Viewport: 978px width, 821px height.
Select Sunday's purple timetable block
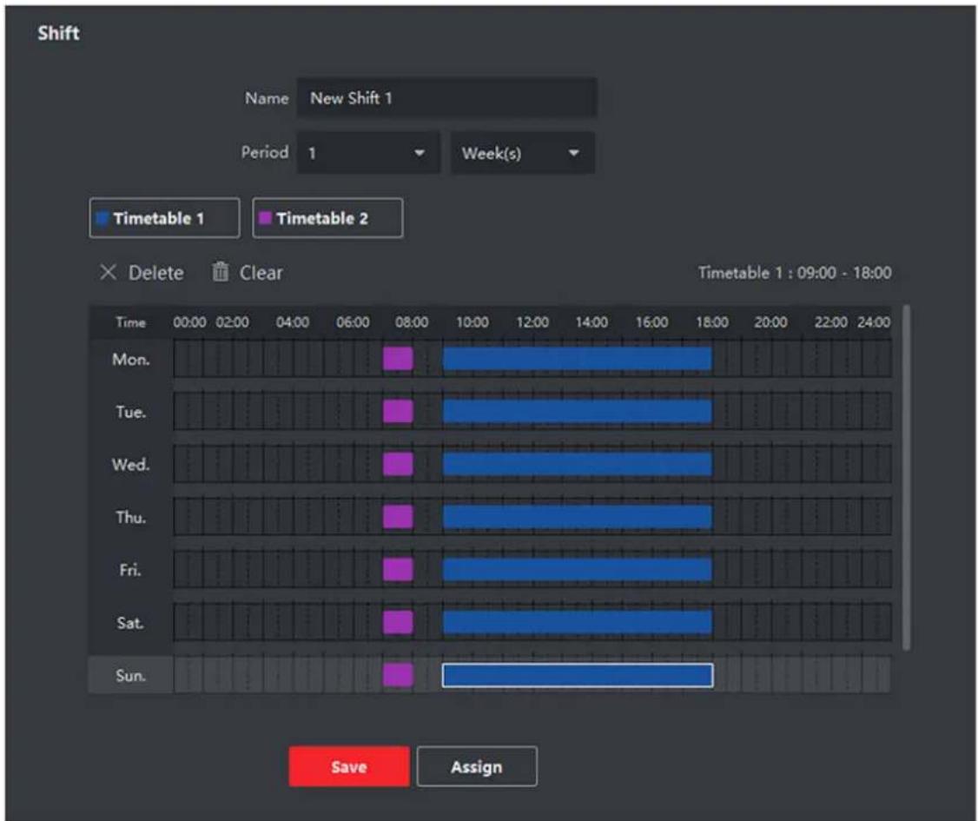coord(398,675)
